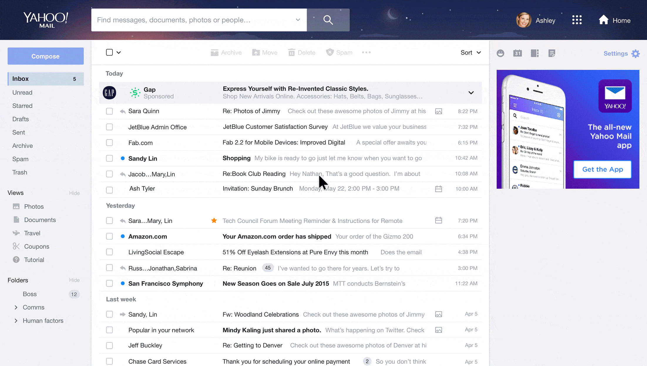The image size is (647, 366).
Task: Hide the Folders section
Action: click(74, 280)
